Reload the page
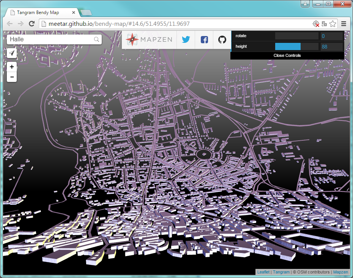353x278 pixels. click(x=32, y=24)
